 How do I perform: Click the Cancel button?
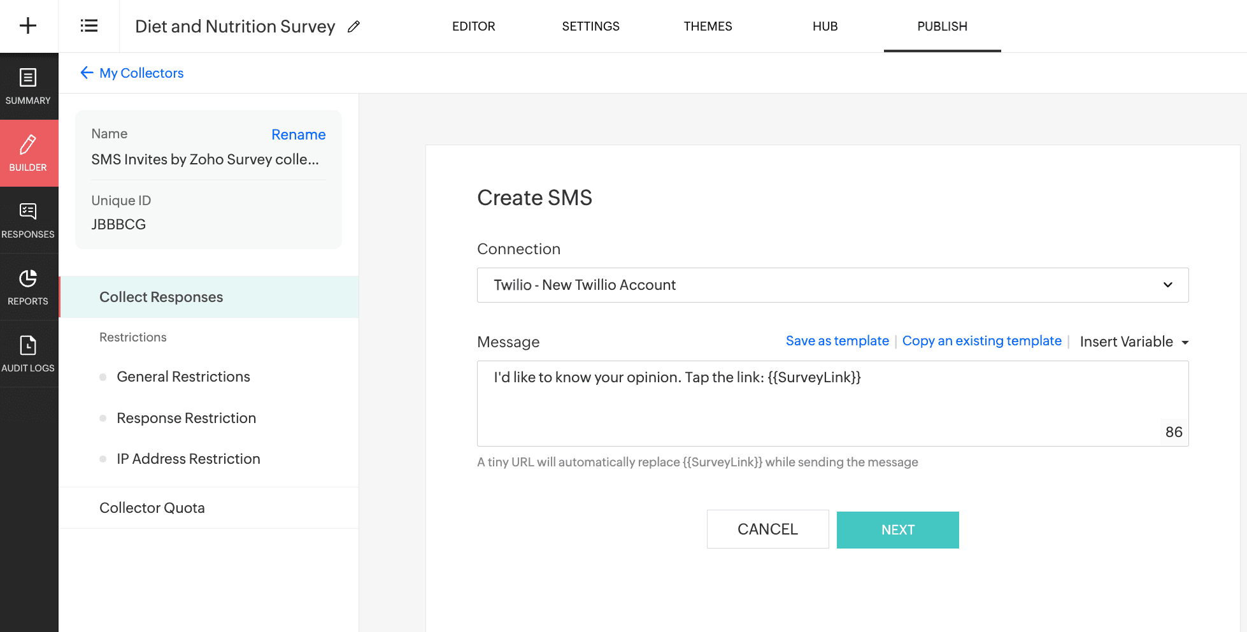point(767,529)
